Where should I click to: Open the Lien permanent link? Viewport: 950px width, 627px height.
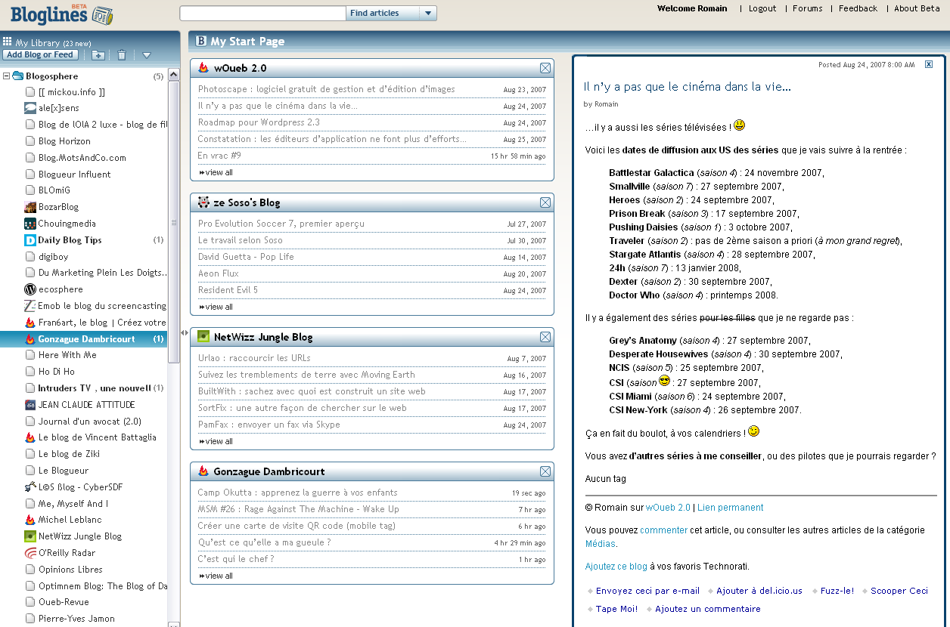coord(731,508)
